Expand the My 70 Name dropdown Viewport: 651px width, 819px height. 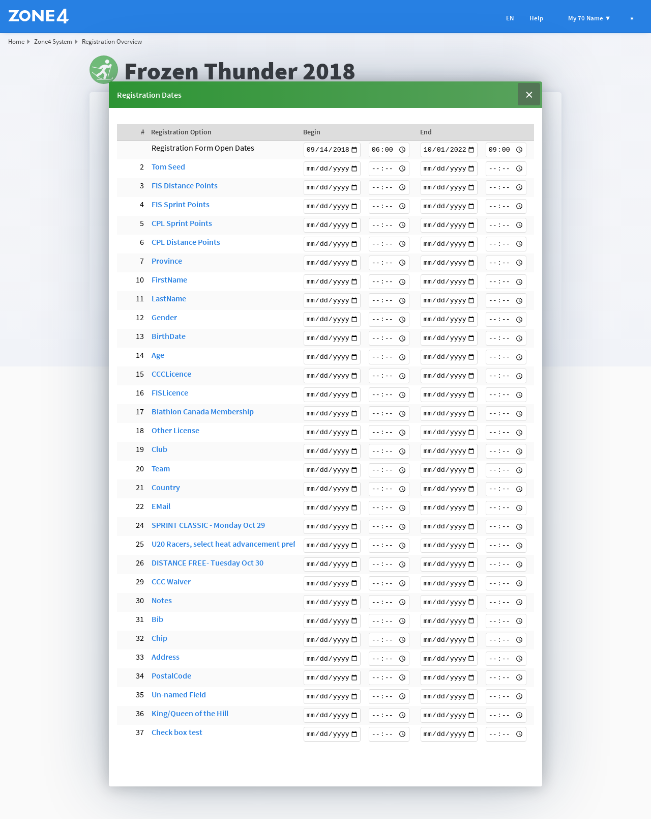pyautogui.click(x=589, y=18)
